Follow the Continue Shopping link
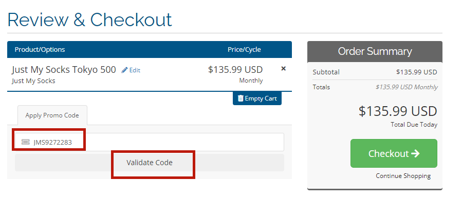The width and height of the screenshot is (462, 199). 403,176
